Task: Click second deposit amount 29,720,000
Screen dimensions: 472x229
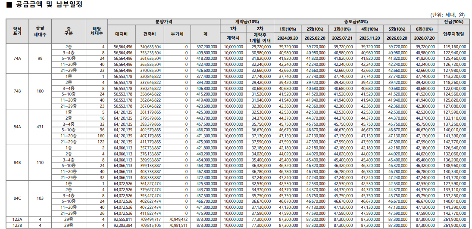Action: tap(262, 46)
